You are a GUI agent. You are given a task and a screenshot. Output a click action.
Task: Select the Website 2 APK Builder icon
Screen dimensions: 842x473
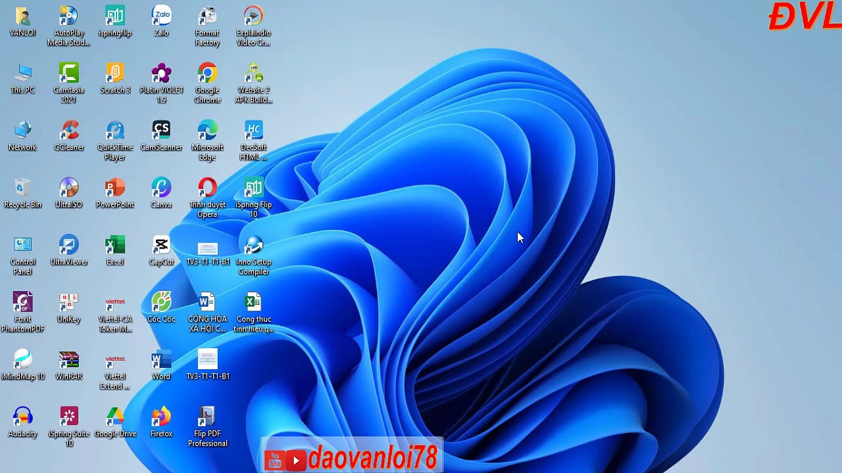tap(253, 83)
